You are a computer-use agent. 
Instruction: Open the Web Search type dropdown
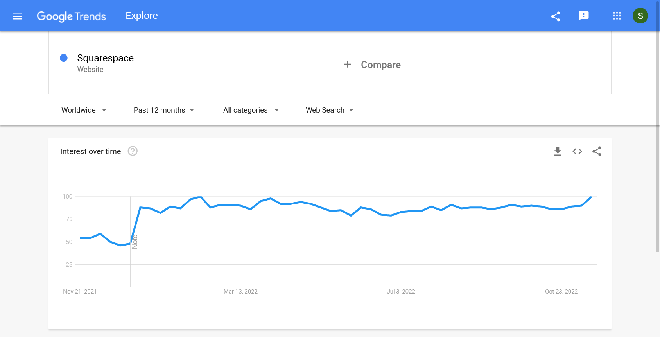pos(330,110)
